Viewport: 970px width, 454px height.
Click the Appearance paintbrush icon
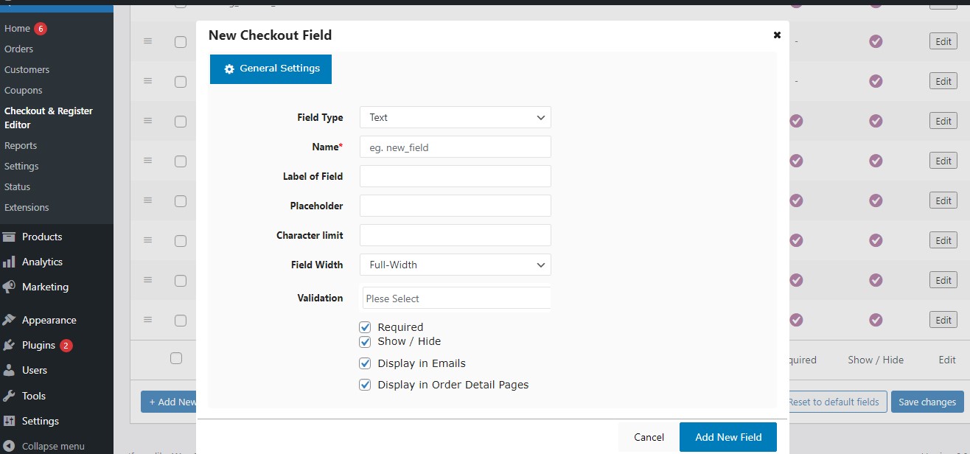click(x=9, y=320)
